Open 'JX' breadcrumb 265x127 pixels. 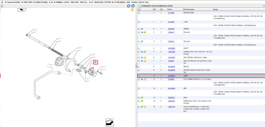coord(52,2)
